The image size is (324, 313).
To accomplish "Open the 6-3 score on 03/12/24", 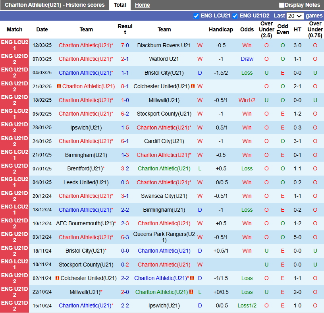I will tap(125, 237).
